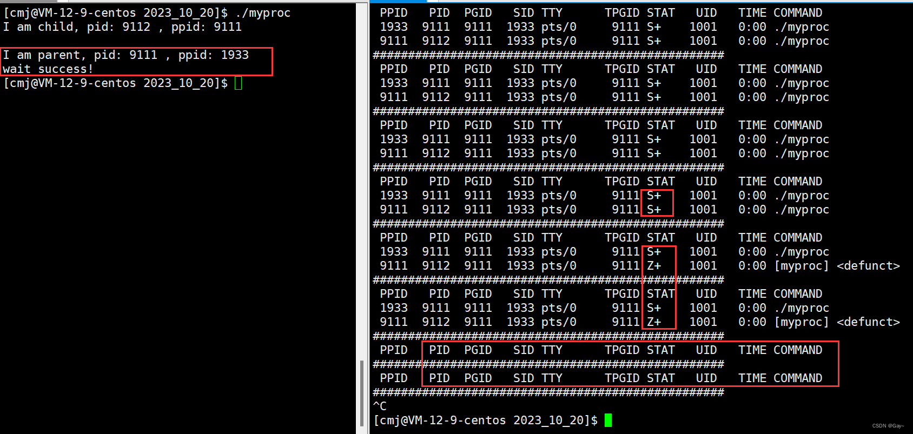
Task: Click the first Z+ zombie status entry
Action: (654, 266)
